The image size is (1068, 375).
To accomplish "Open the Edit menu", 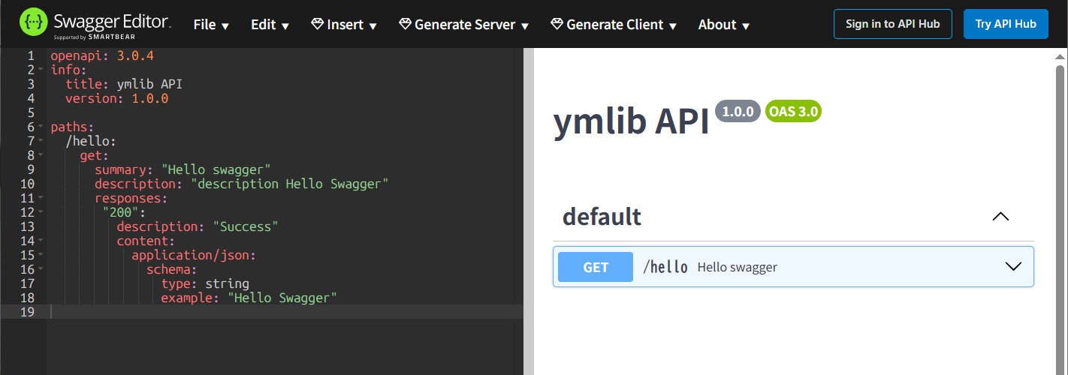I will [x=270, y=25].
